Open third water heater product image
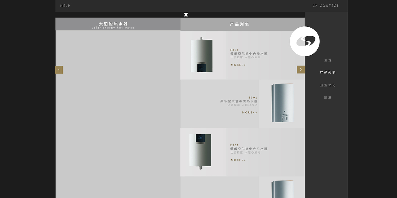The height and width of the screenshot is (198, 397). click(200, 151)
